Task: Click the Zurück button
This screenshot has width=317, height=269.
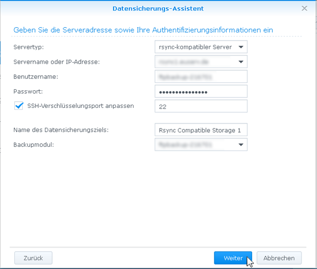Action: click(33, 258)
